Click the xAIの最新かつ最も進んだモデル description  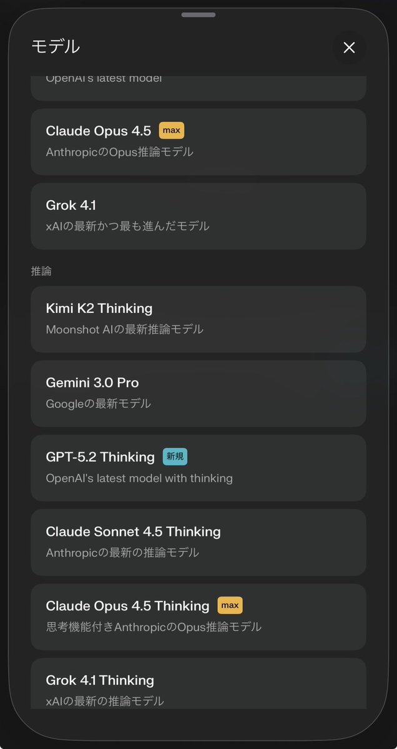click(127, 226)
